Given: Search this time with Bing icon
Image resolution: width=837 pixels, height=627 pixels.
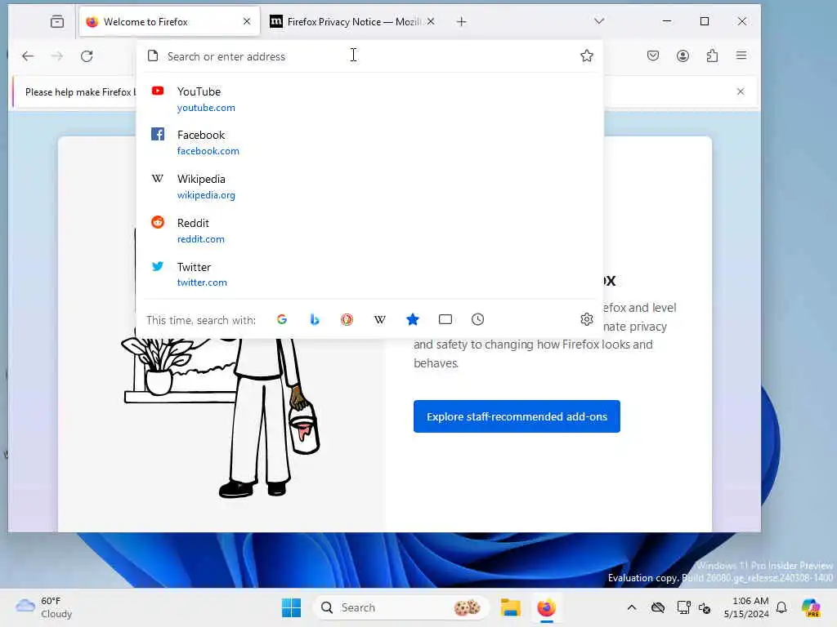Looking at the screenshot, I should coord(315,319).
